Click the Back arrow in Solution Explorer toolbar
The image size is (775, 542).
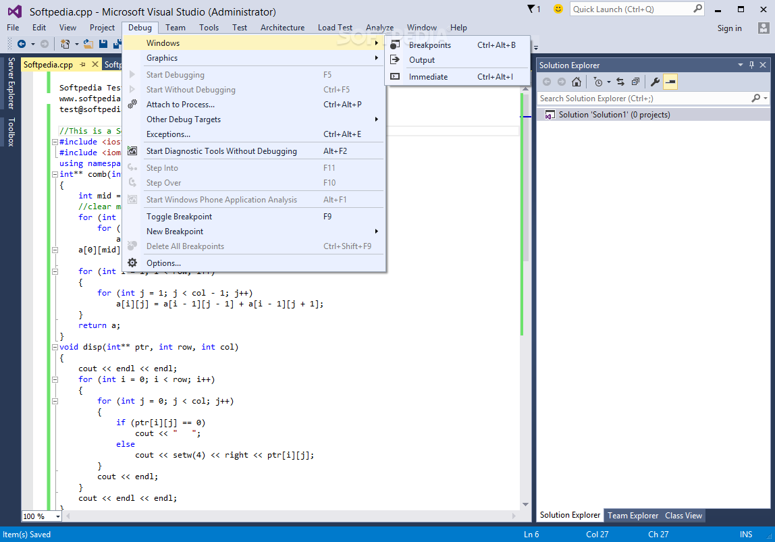coord(547,82)
